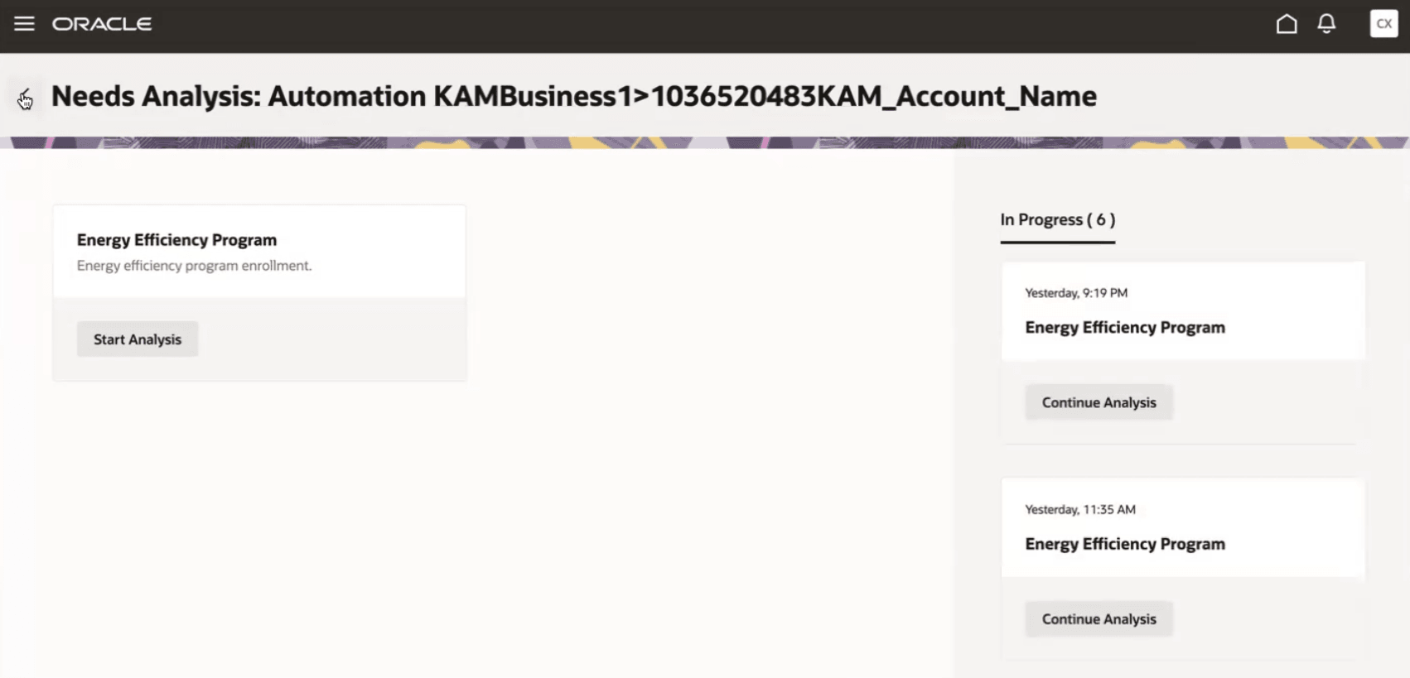The width and height of the screenshot is (1410, 678).
Task: Open the CX user avatar menu
Action: 1383,24
